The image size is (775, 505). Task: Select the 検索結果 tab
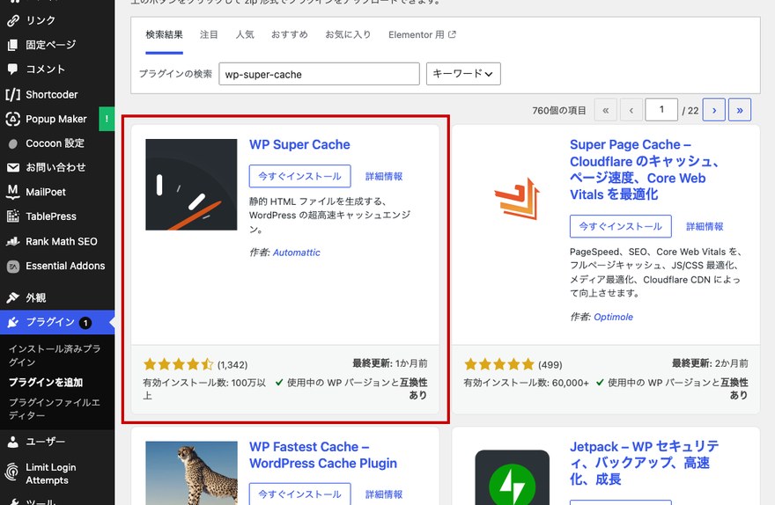[164, 34]
